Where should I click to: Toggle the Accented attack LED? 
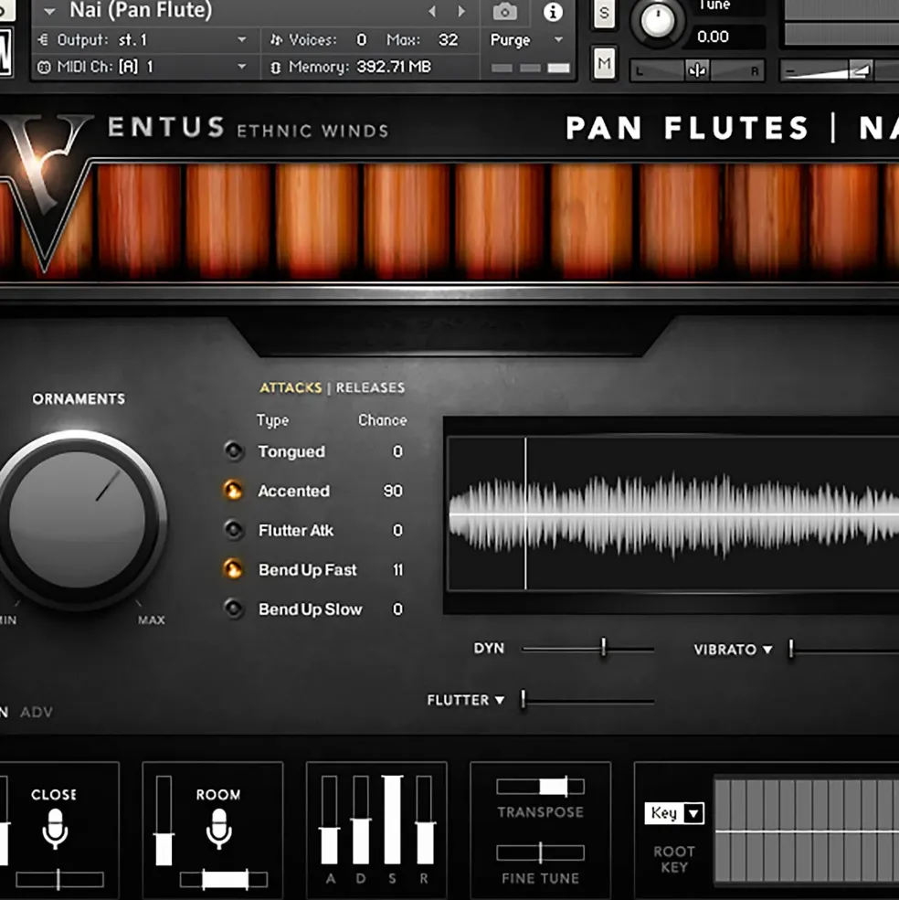click(233, 490)
